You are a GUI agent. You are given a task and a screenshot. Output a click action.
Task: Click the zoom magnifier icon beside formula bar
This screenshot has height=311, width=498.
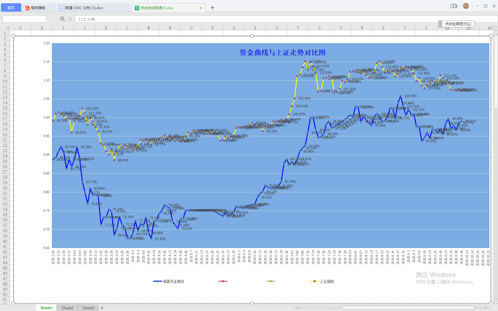(62, 19)
